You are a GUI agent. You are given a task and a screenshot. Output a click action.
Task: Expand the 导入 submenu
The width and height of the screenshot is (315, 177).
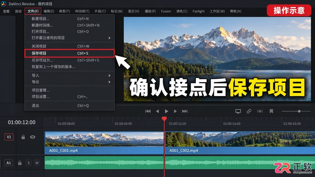tap(69, 75)
